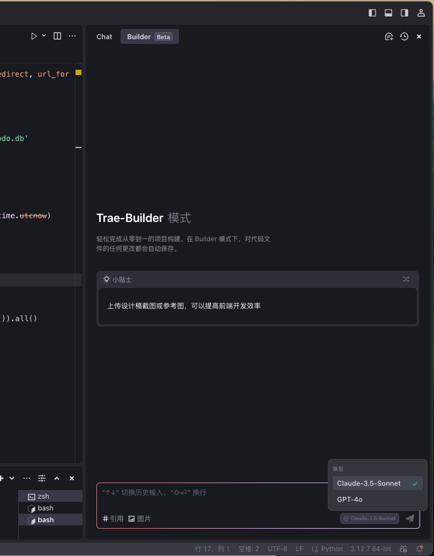Change indentation via 空格: 2
This screenshot has width=434, height=556.
pyautogui.click(x=249, y=549)
